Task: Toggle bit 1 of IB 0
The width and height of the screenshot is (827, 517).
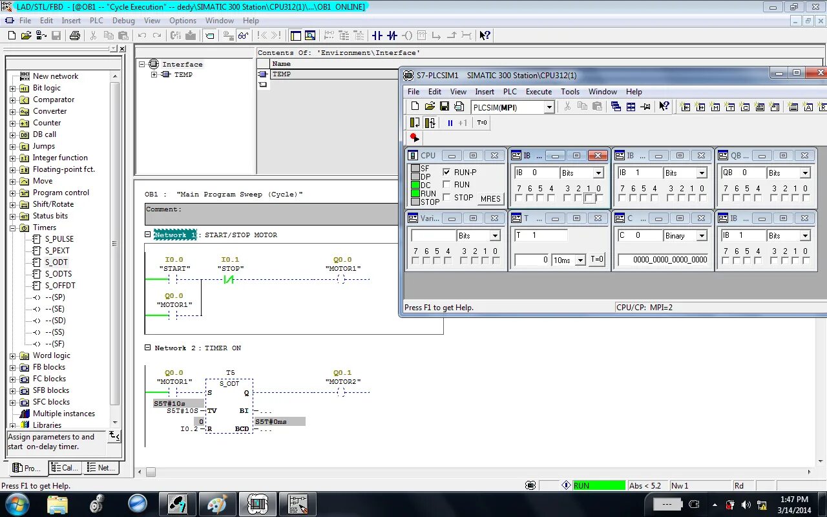Action: click(589, 198)
